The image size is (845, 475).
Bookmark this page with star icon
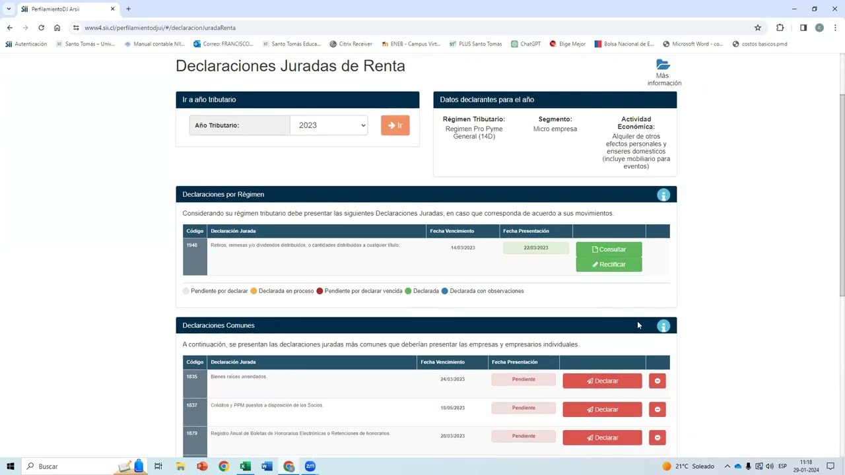758,28
